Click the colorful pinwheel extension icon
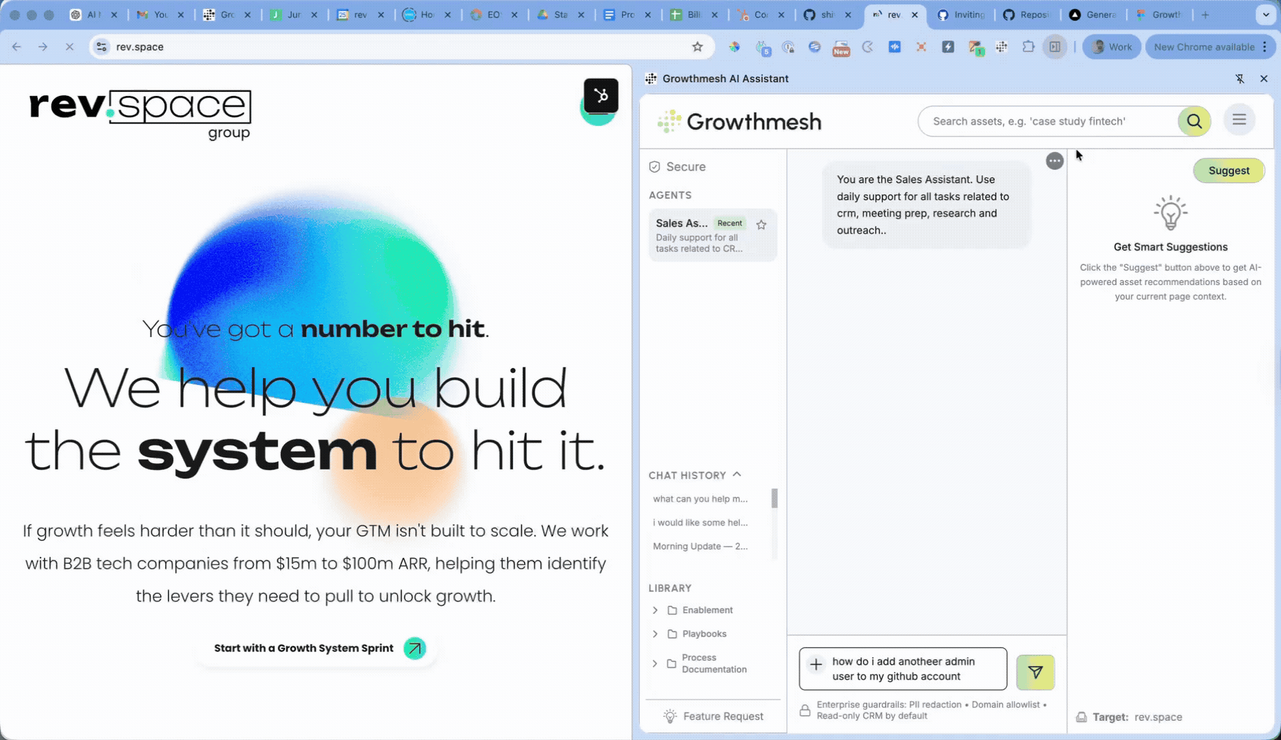This screenshot has width=1281, height=740. pyautogui.click(x=734, y=47)
